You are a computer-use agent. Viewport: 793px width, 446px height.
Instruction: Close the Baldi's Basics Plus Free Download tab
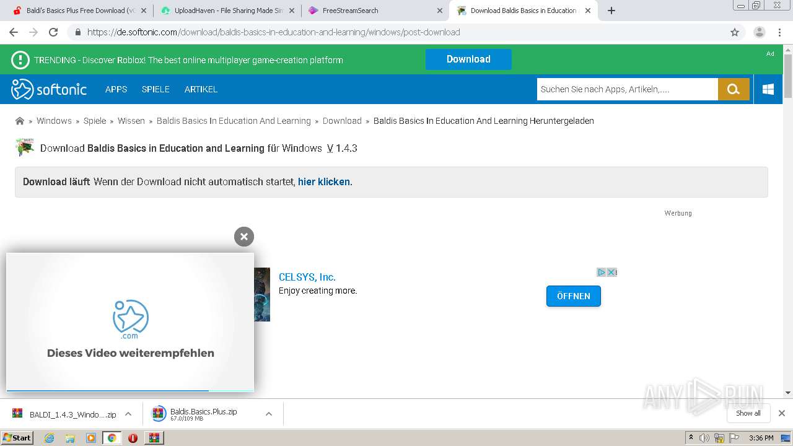point(144,11)
